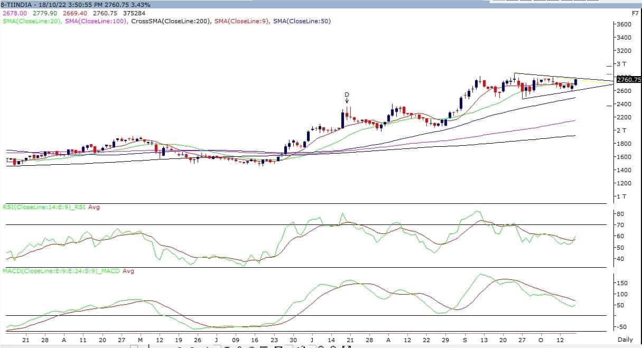Click the D dividend marker arrow
The height and width of the screenshot is (348, 642).
347,99
